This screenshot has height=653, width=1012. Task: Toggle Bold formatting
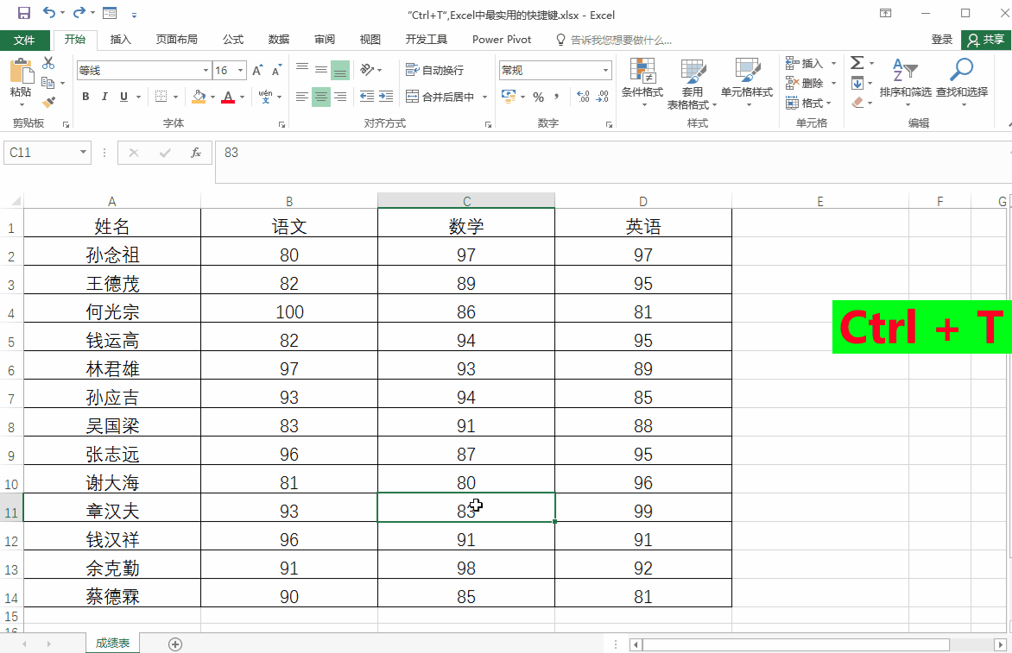click(x=85, y=97)
